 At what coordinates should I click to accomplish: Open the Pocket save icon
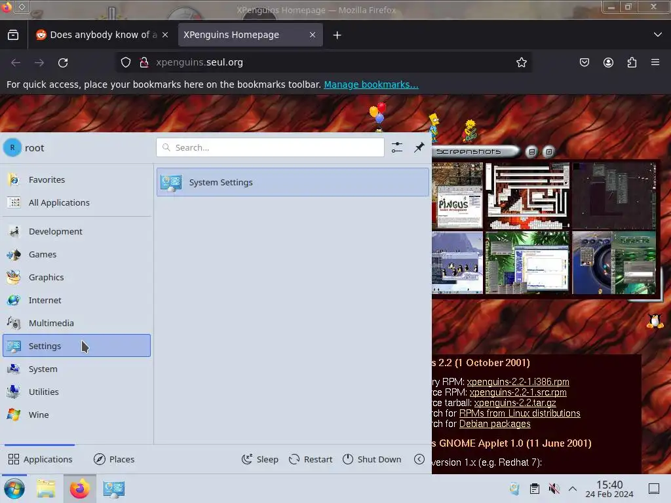pyautogui.click(x=584, y=62)
